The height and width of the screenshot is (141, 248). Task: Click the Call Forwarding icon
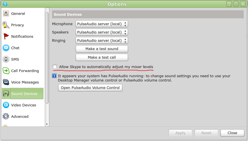point(6,71)
